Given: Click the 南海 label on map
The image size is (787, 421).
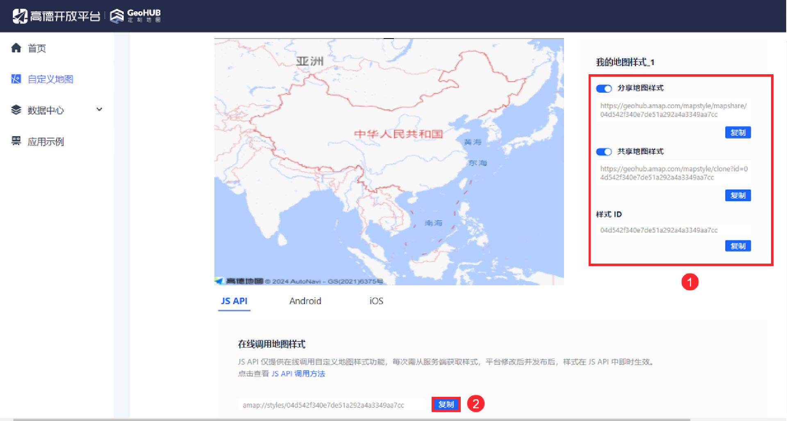Looking at the screenshot, I should click(433, 223).
